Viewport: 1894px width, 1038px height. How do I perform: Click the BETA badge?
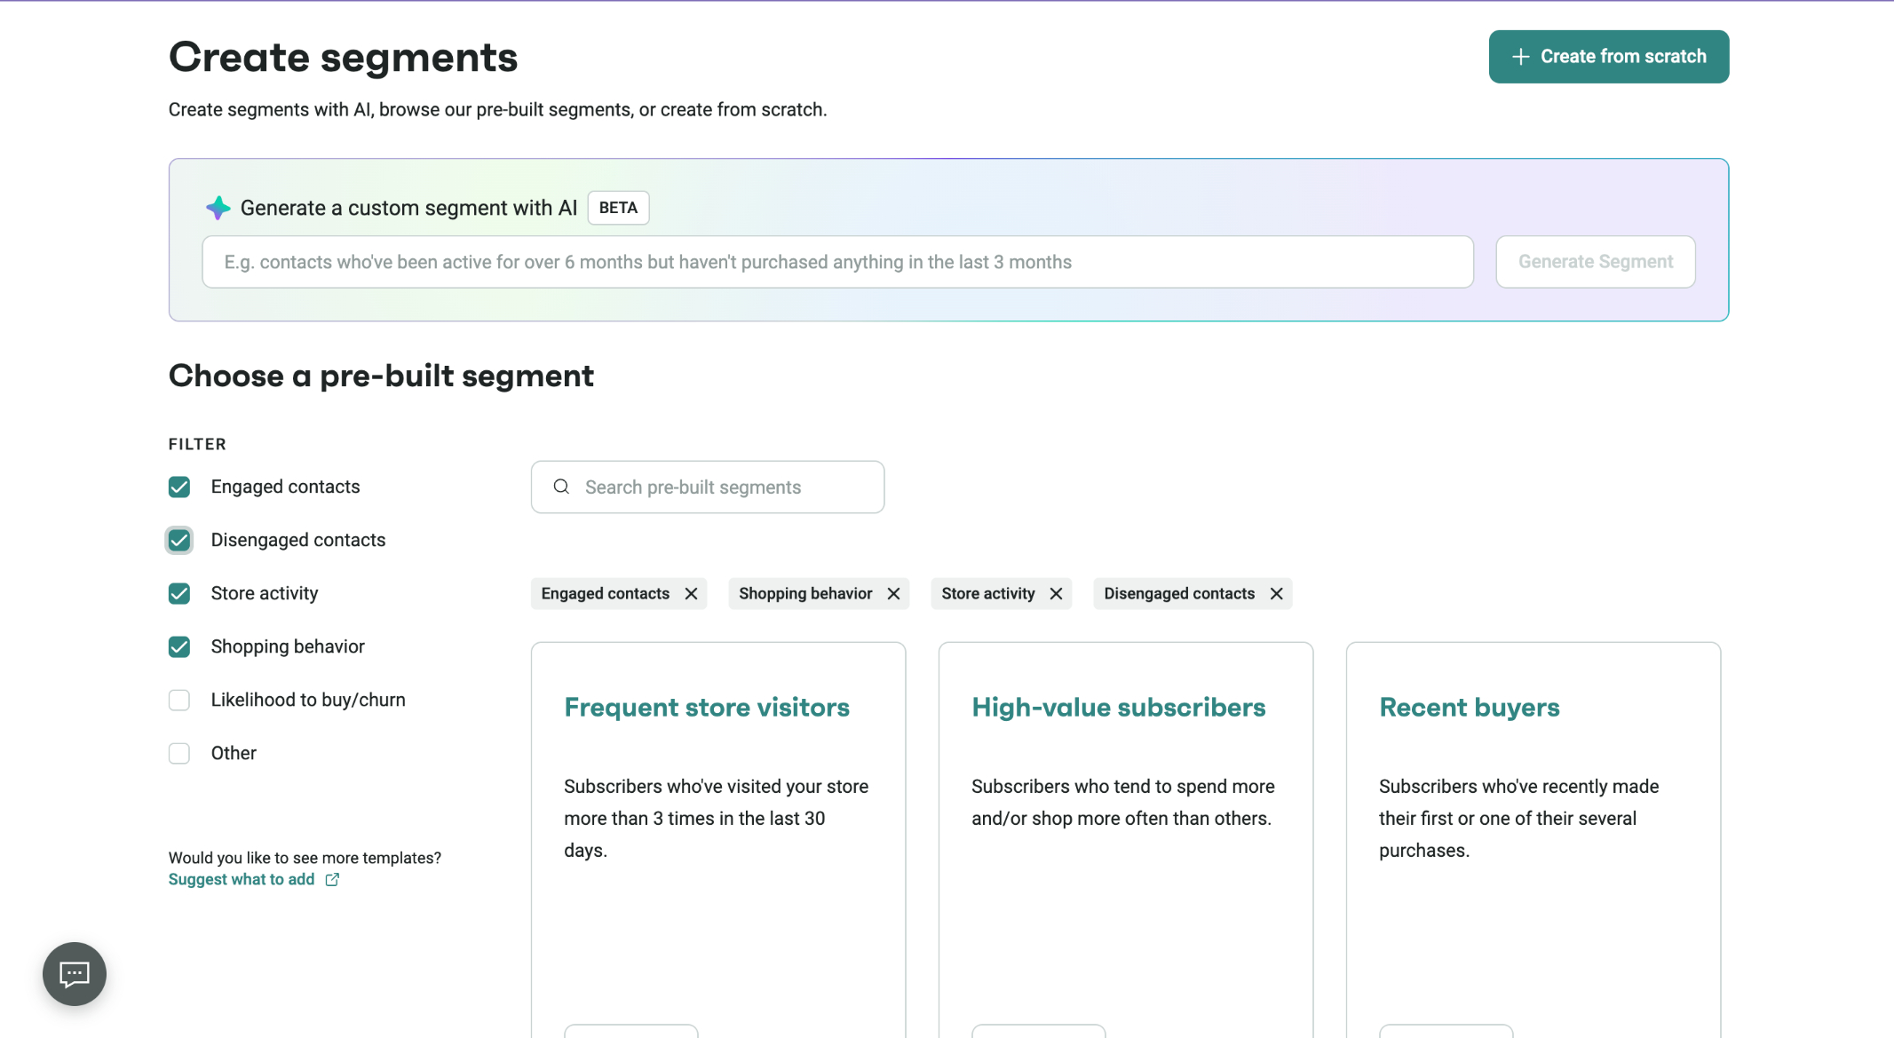[618, 208]
